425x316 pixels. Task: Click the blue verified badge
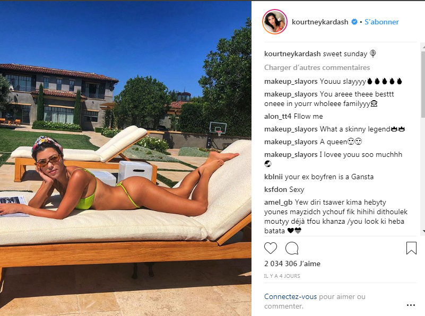pos(354,22)
